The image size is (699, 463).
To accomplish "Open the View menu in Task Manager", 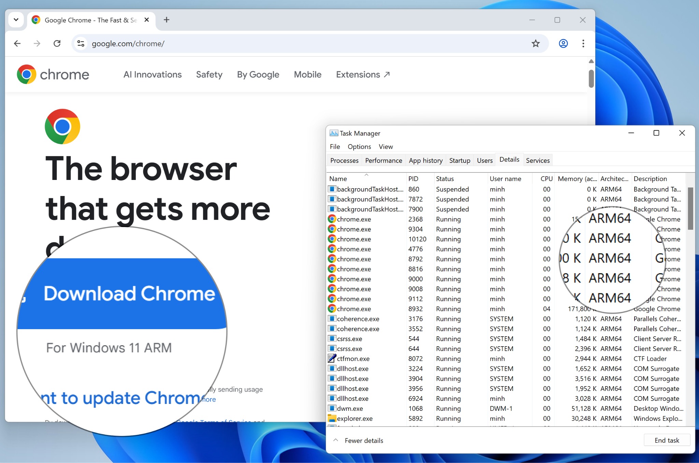I will click(x=386, y=146).
